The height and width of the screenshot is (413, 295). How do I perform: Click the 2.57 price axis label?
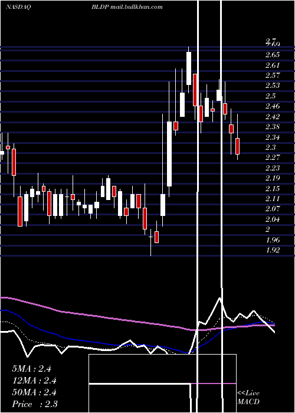273,76
